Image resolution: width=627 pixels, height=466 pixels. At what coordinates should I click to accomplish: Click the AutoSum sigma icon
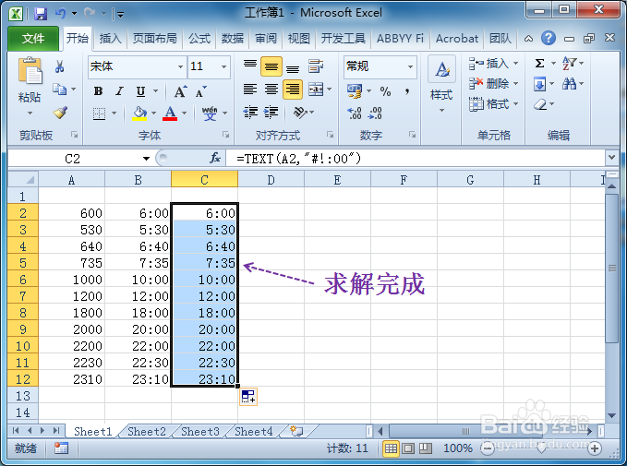(x=539, y=63)
